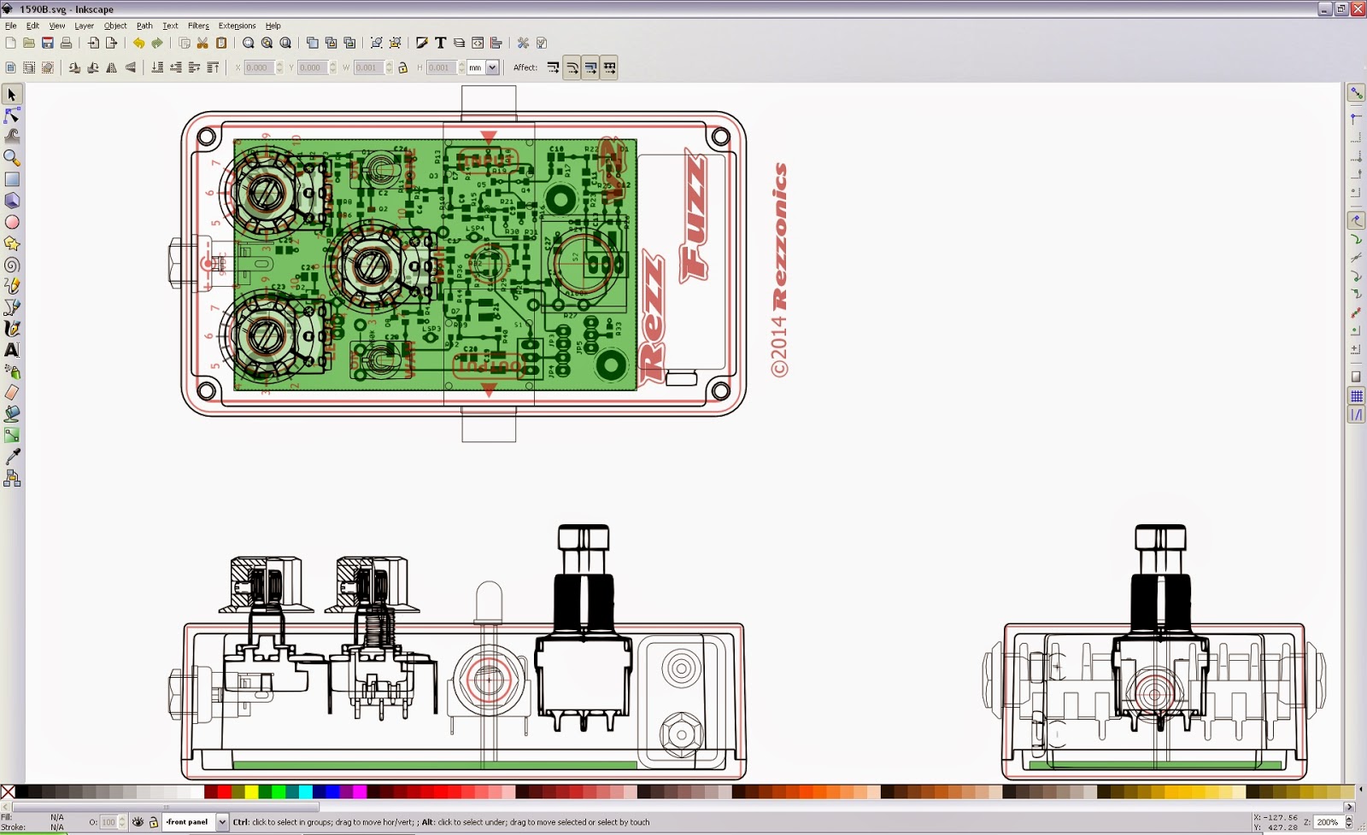Select the Eraser tool
Viewport: 1367px width, 835px height.
click(x=12, y=393)
